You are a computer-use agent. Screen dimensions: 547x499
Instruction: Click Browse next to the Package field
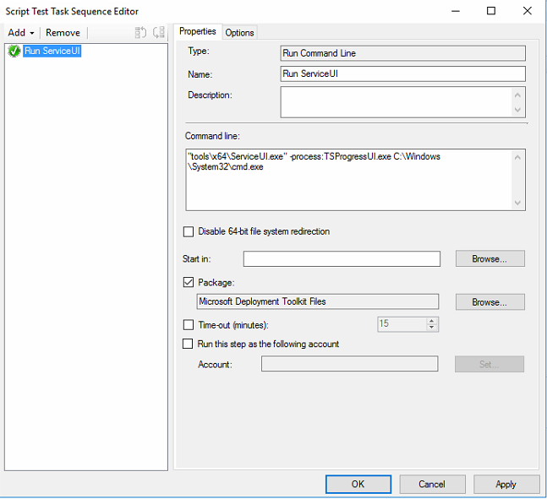click(490, 301)
